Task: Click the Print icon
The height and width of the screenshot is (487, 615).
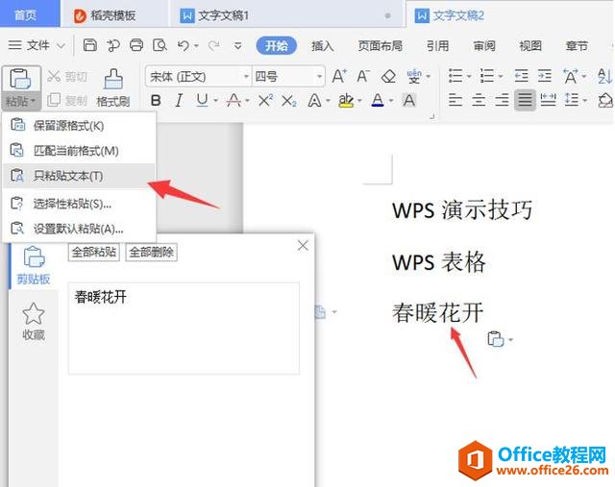Action: [136, 45]
